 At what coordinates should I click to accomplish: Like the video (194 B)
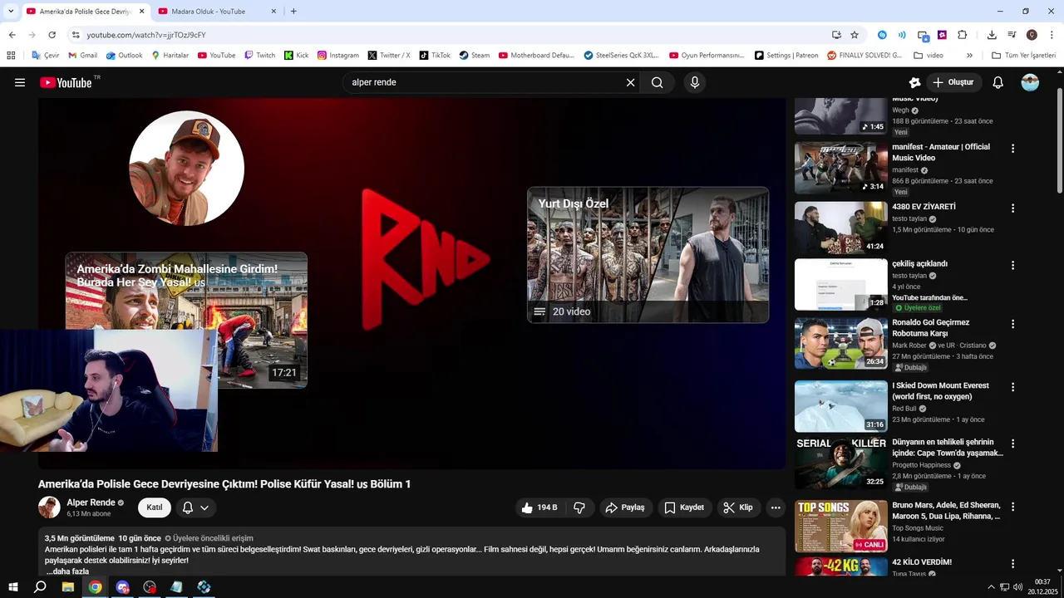click(x=539, y=507)
